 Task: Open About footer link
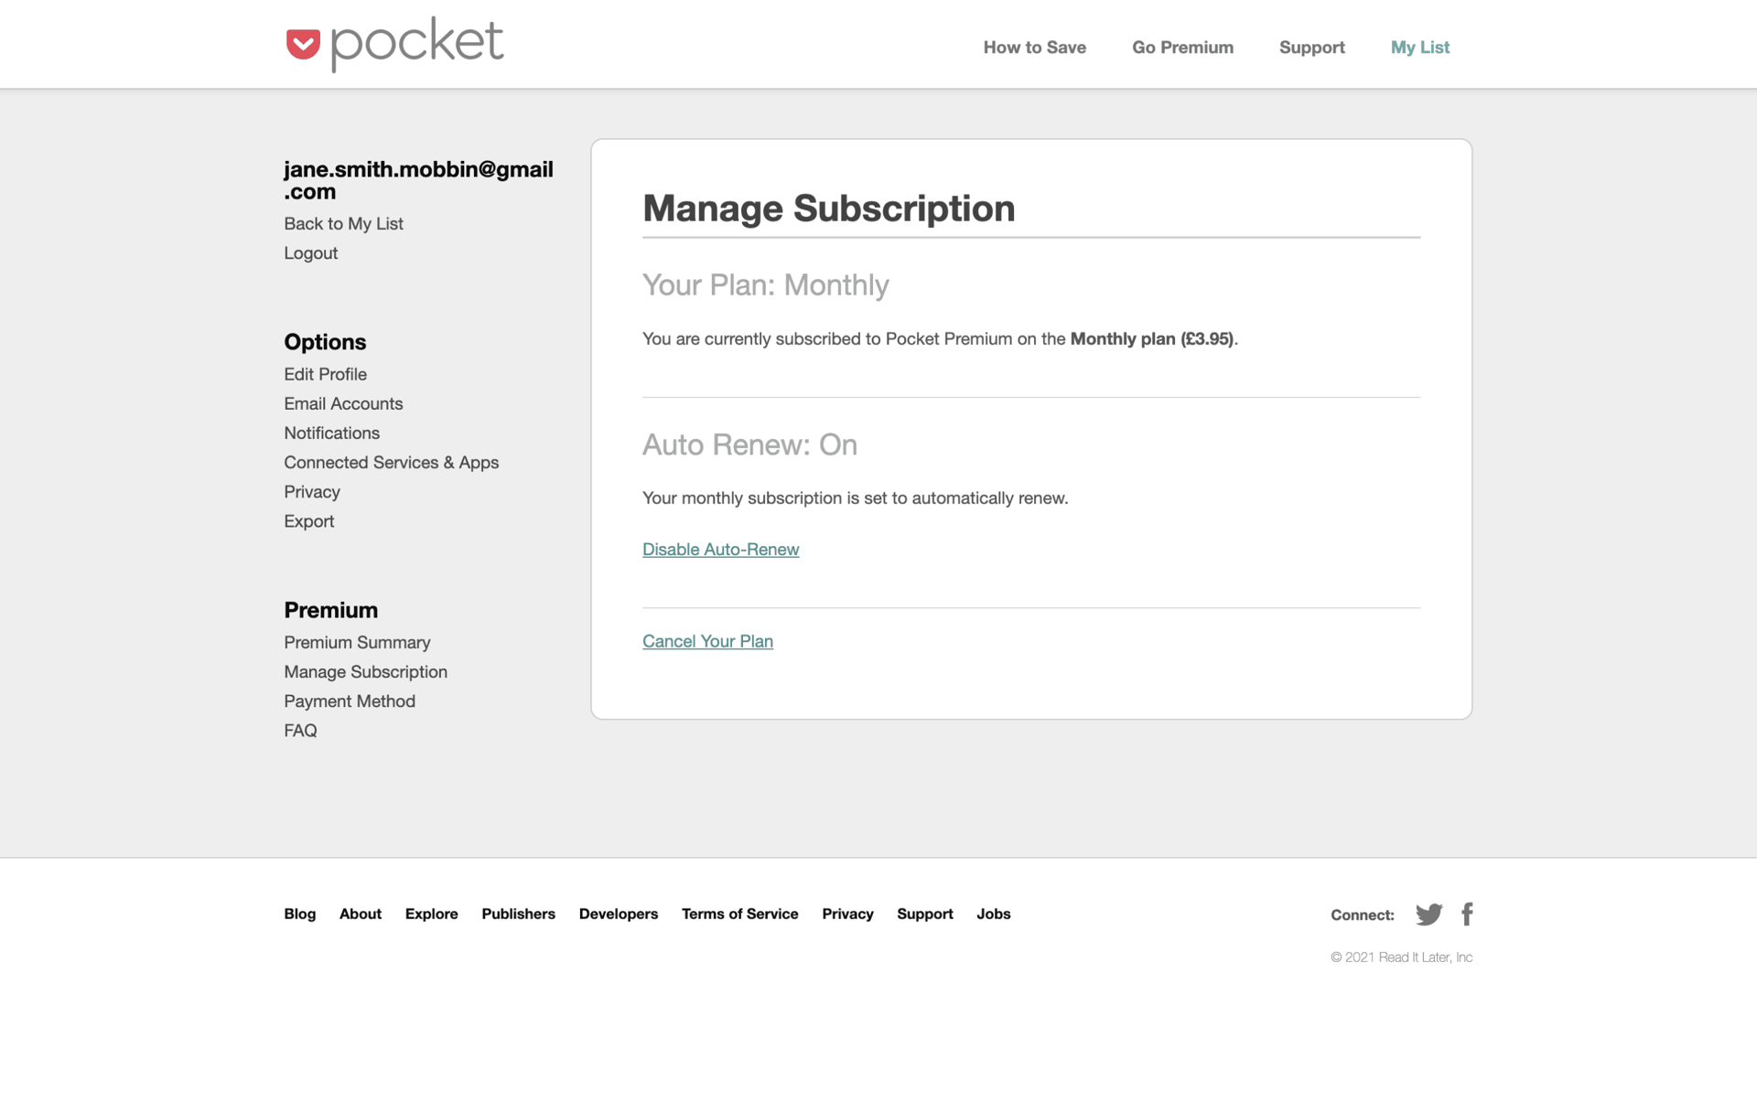point(361,914)
